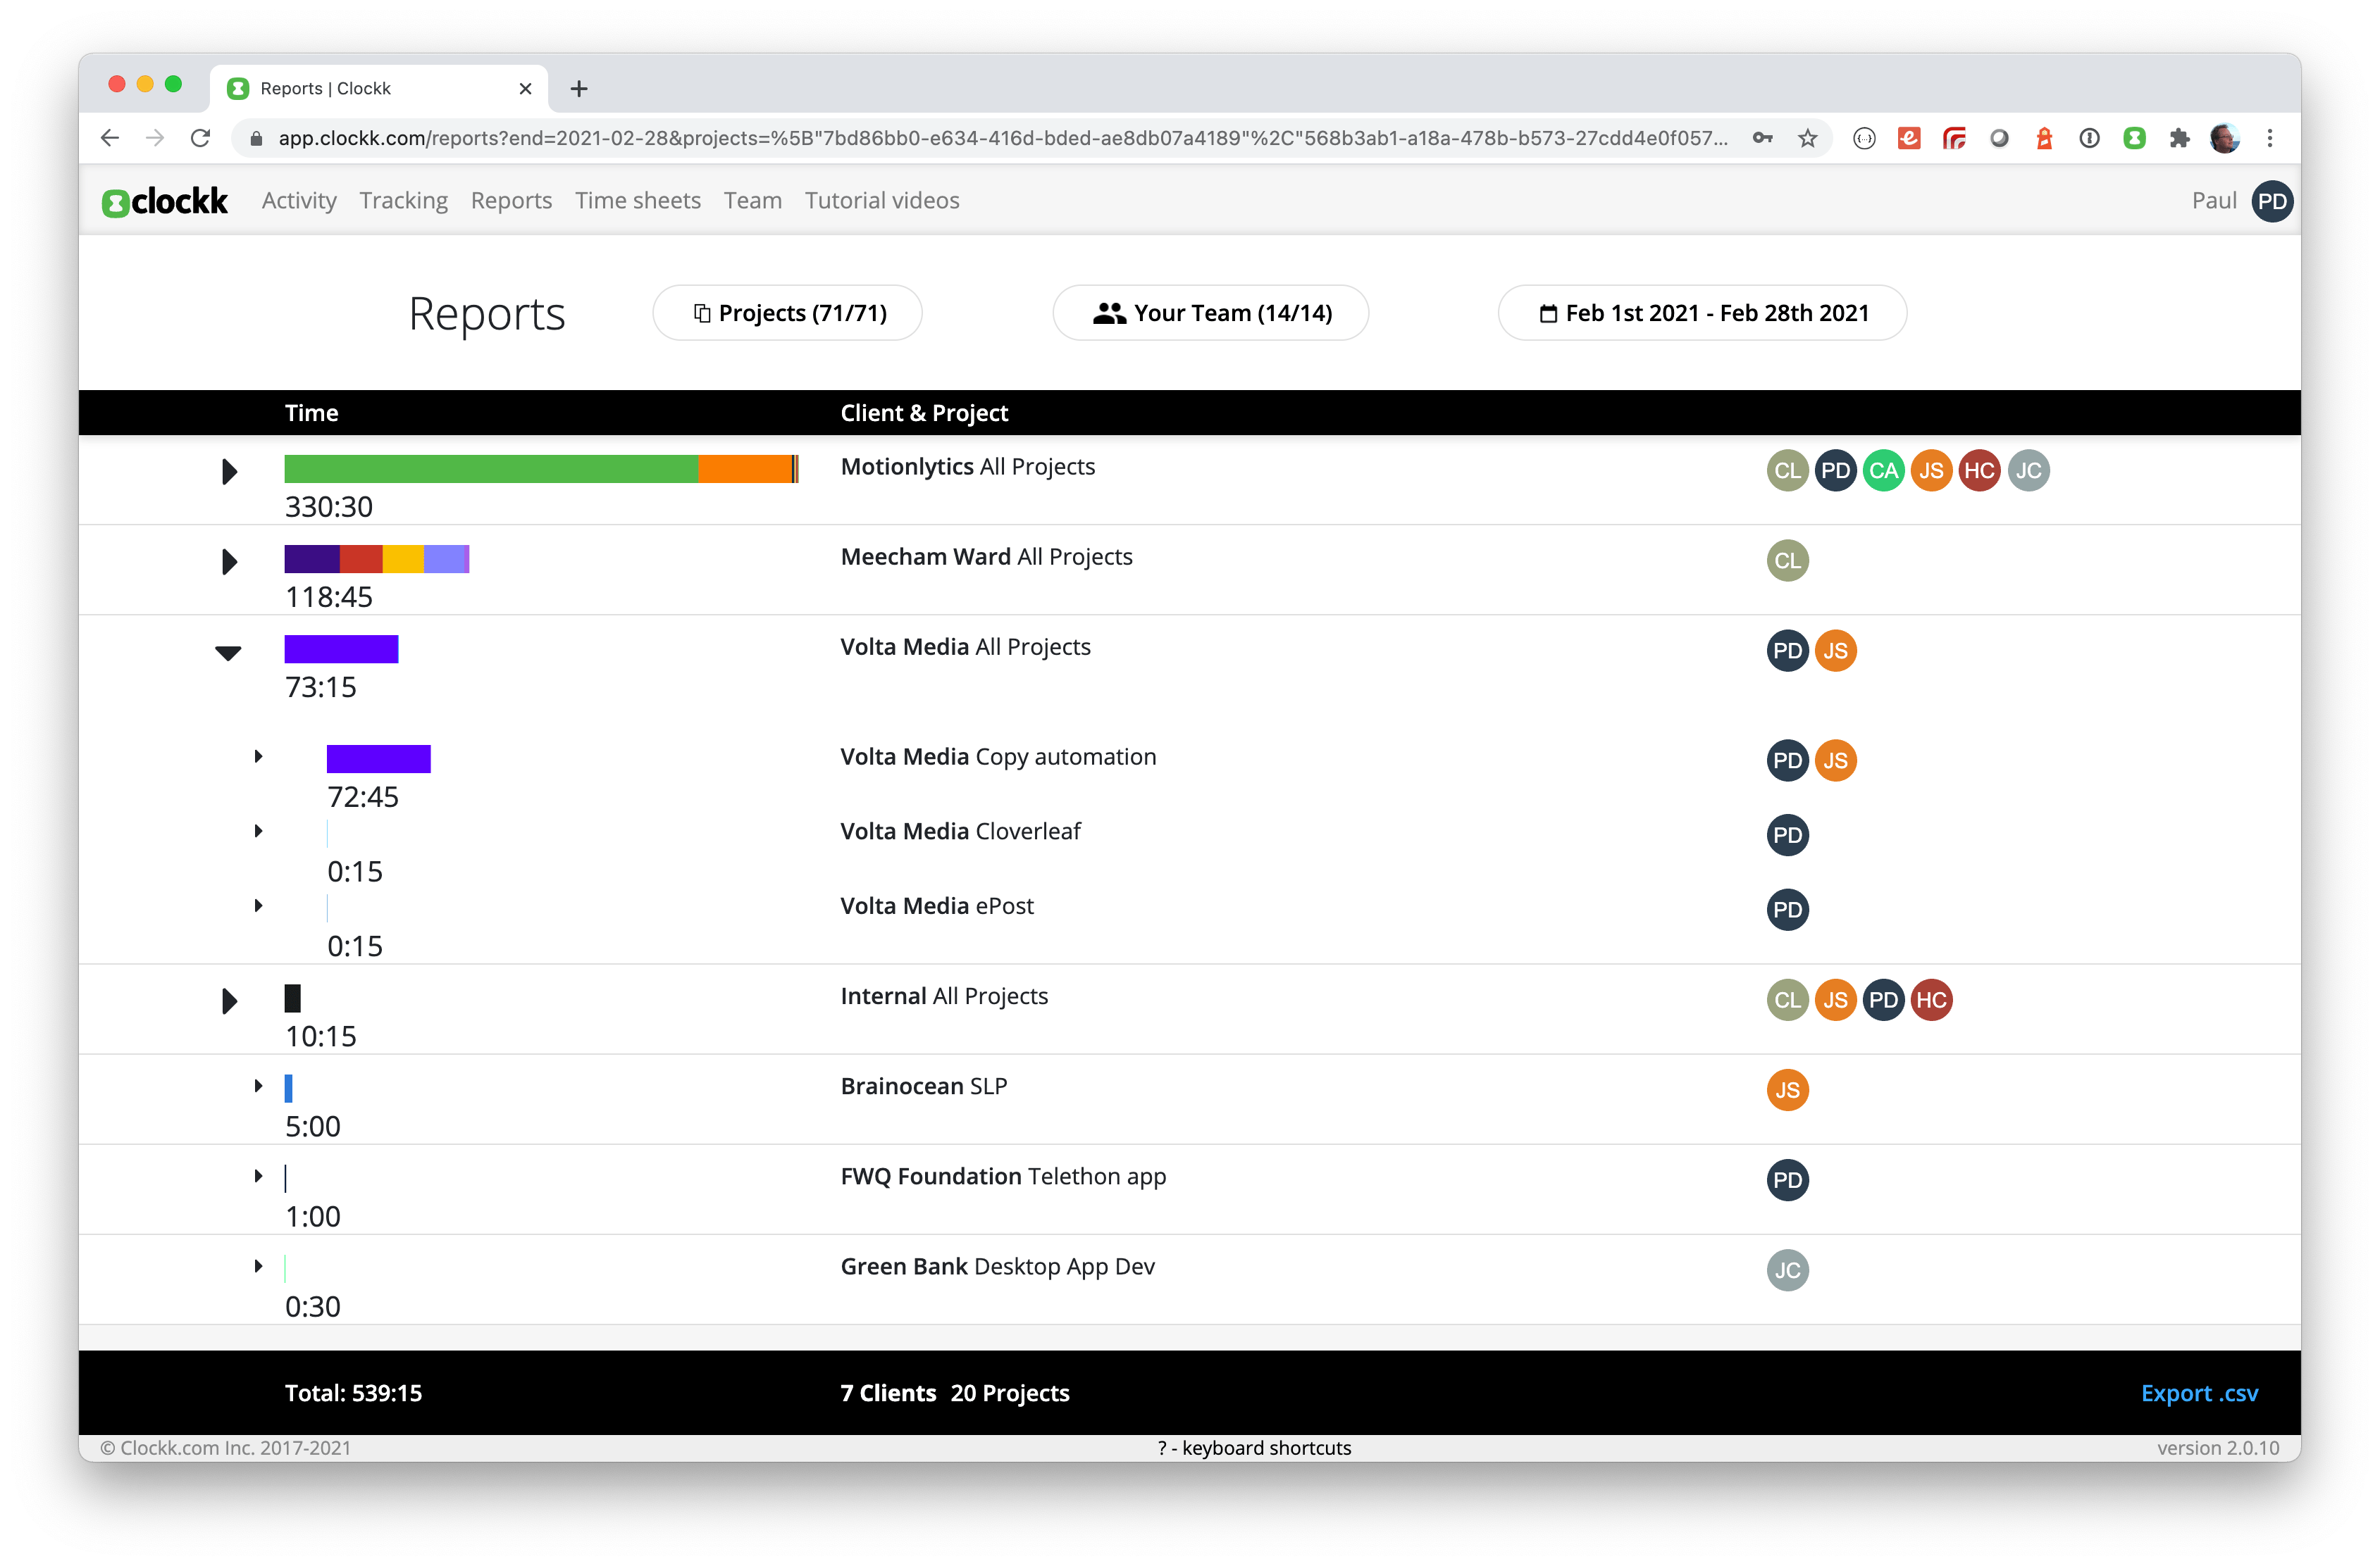The width and height of the screenshot is (2380, 1566).
Task: Click the PD avatar in FWQ Foundation row
Action: (x=1787, y=1179)
